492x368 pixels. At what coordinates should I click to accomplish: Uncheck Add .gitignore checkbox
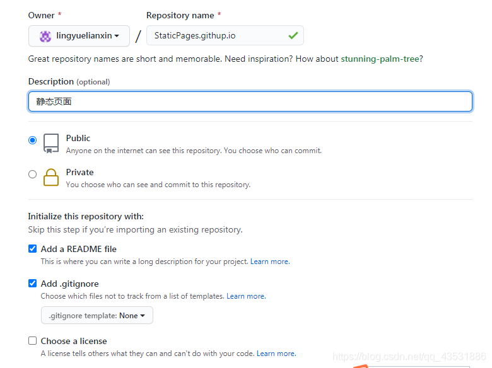click(x=32, y=284)
